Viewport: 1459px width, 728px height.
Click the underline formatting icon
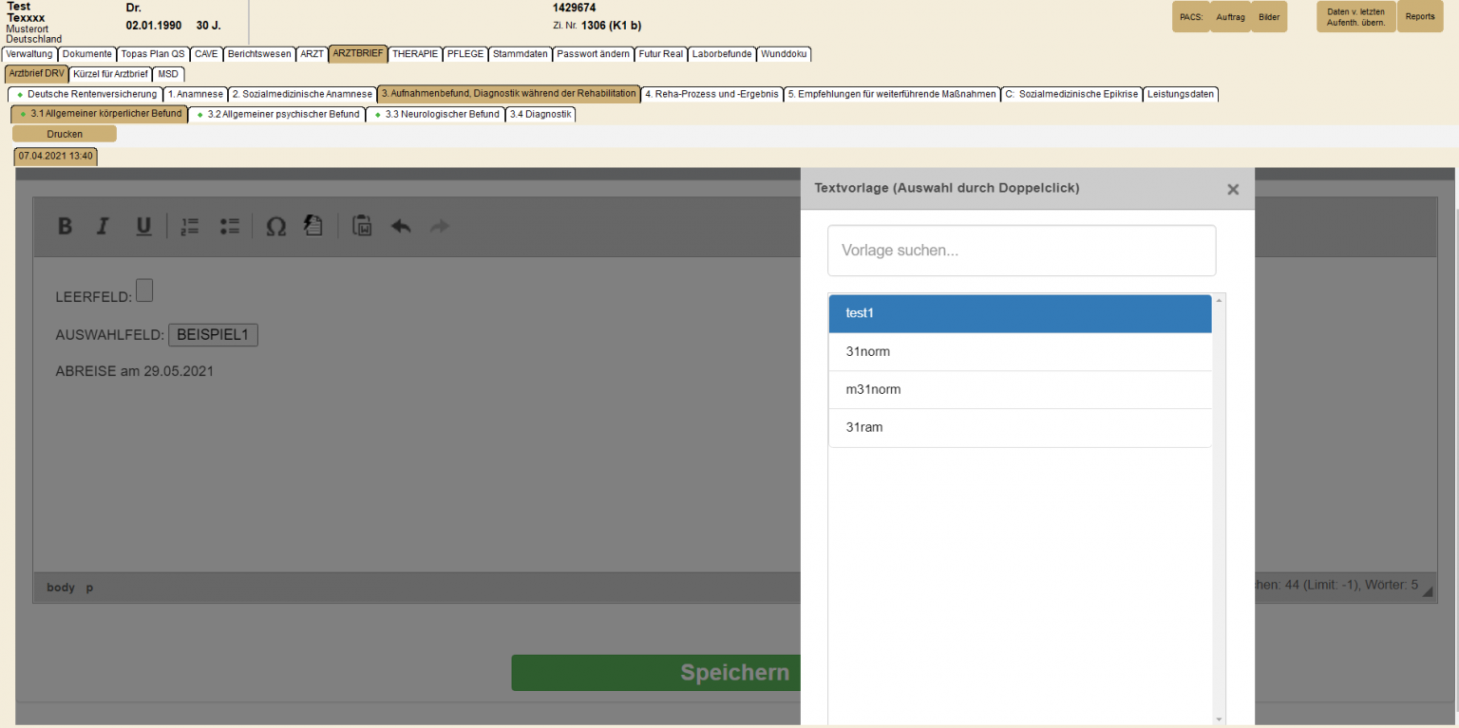(143, 226)
